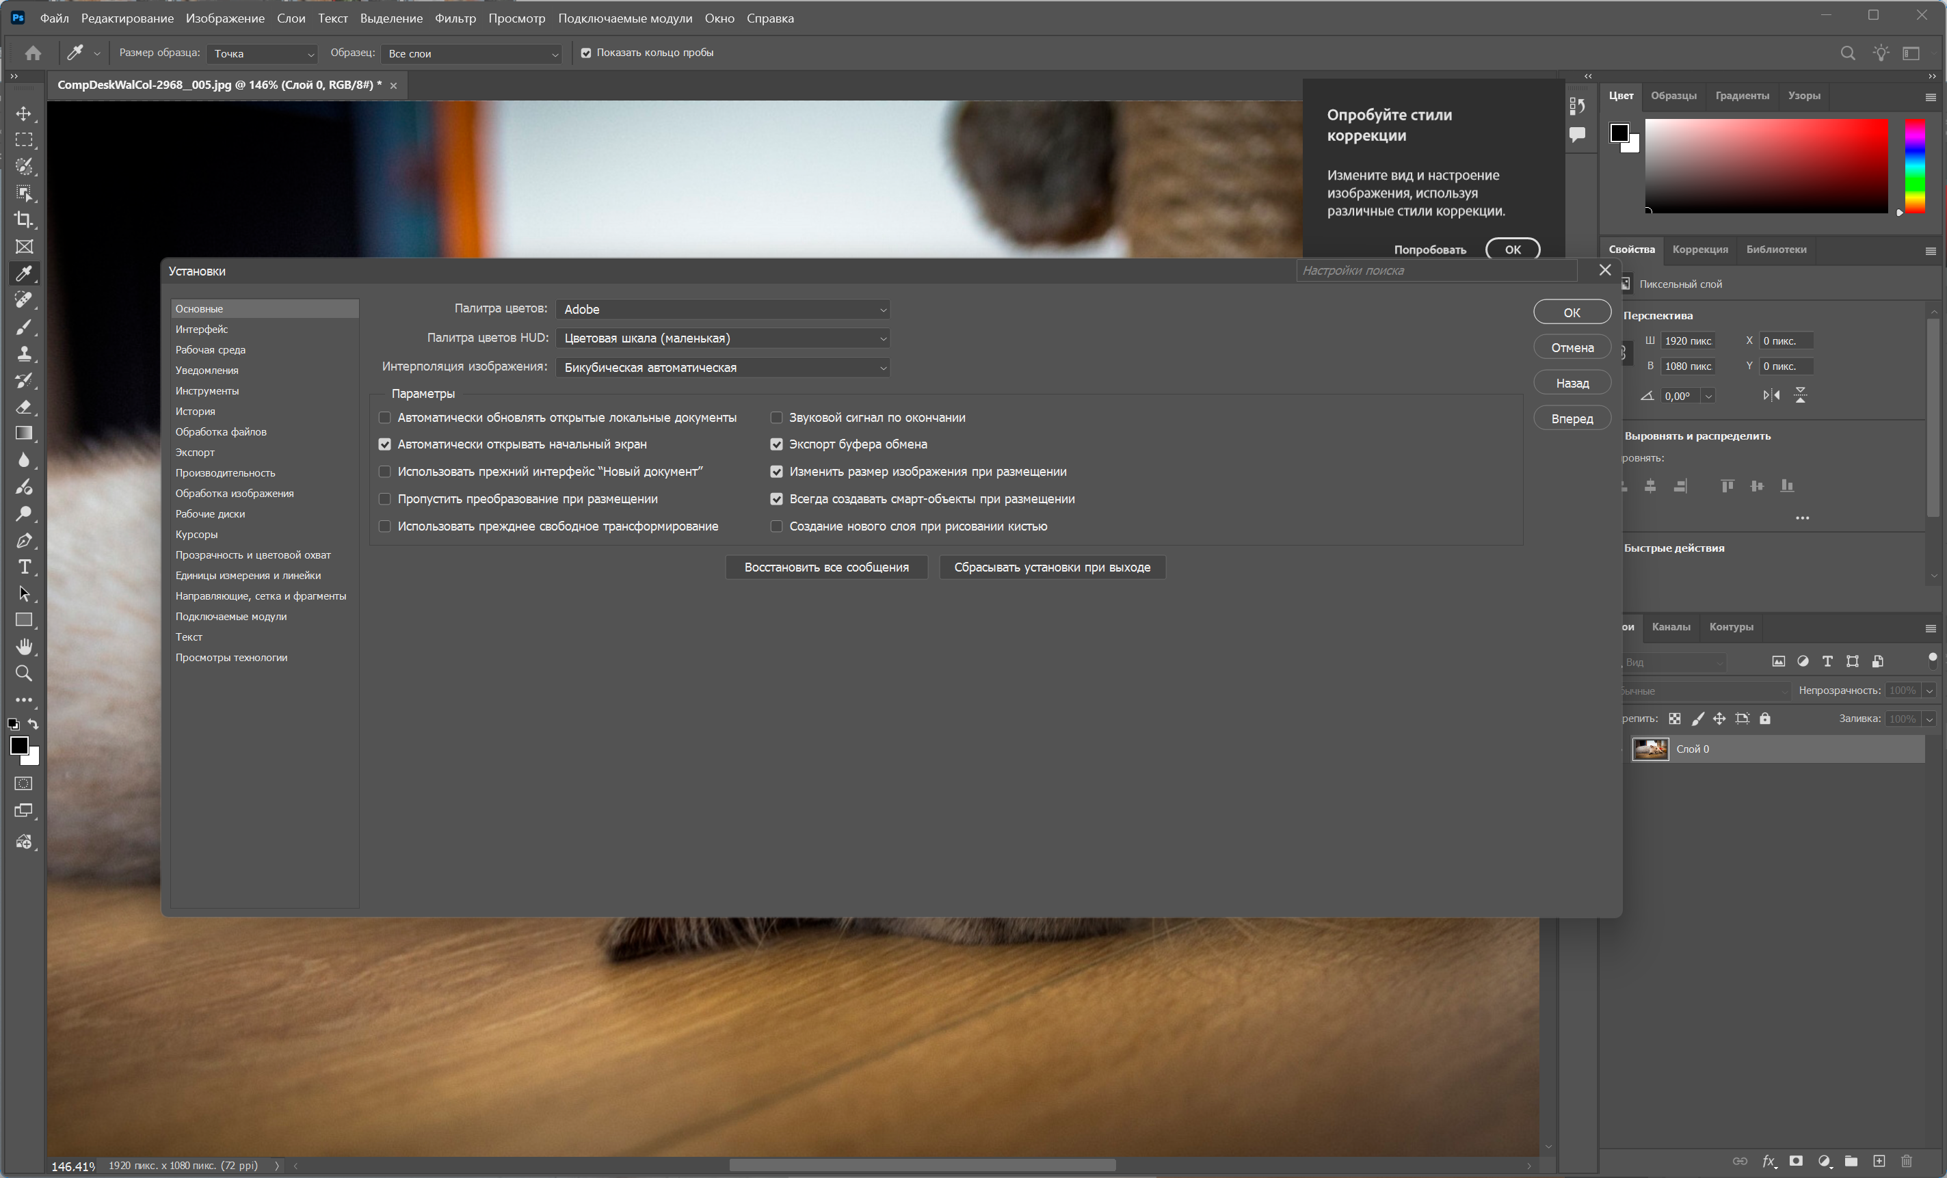Open the search magnifier icon at the top right

1847,53
